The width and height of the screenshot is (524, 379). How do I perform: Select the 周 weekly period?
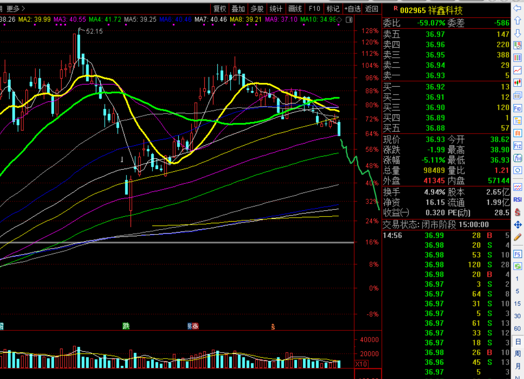click(517, 354)
